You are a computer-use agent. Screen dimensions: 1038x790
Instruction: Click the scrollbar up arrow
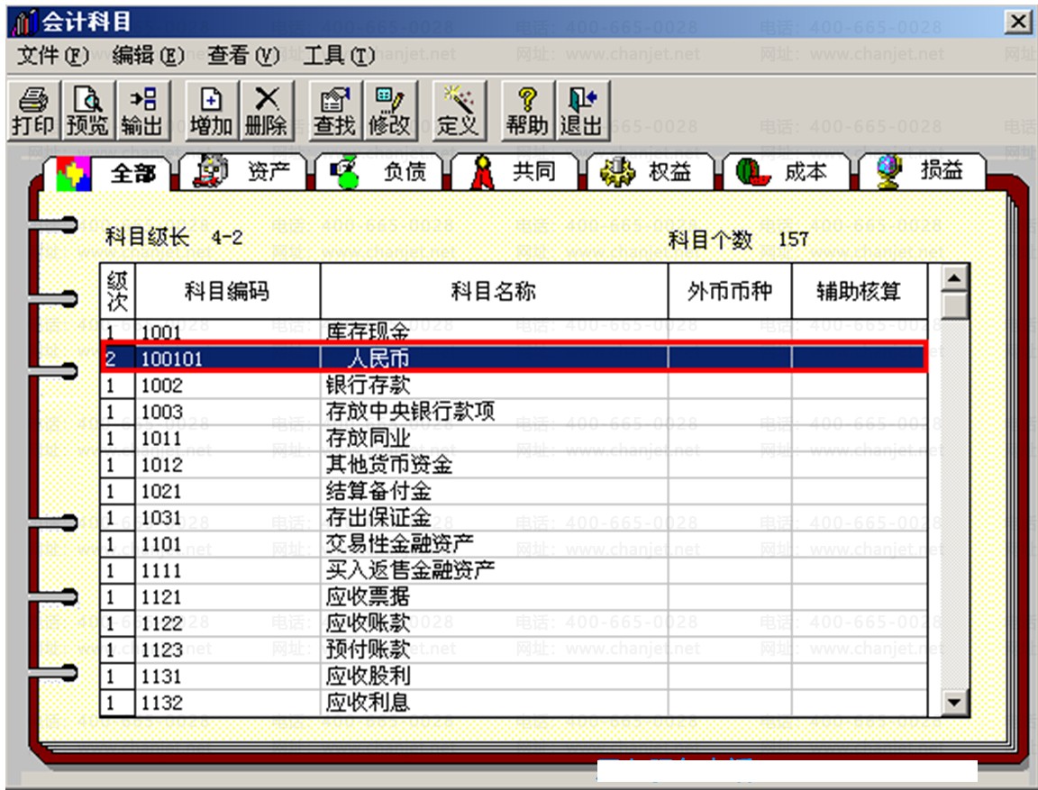pyautogui.click(x=953, y=277)
